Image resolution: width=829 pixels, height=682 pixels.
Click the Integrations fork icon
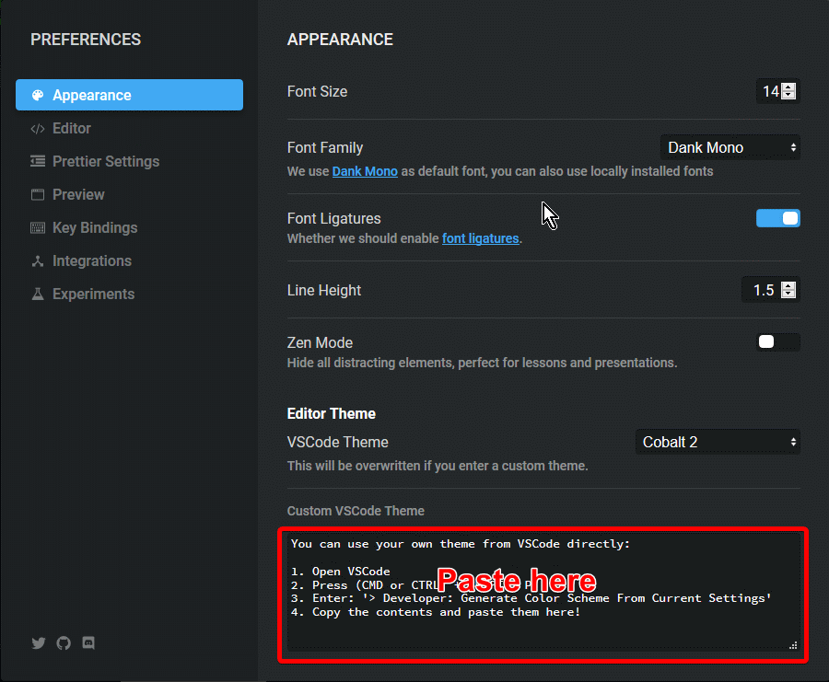coord(38,261)
